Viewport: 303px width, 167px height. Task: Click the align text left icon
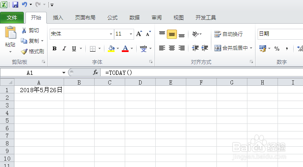coord(162,48)
